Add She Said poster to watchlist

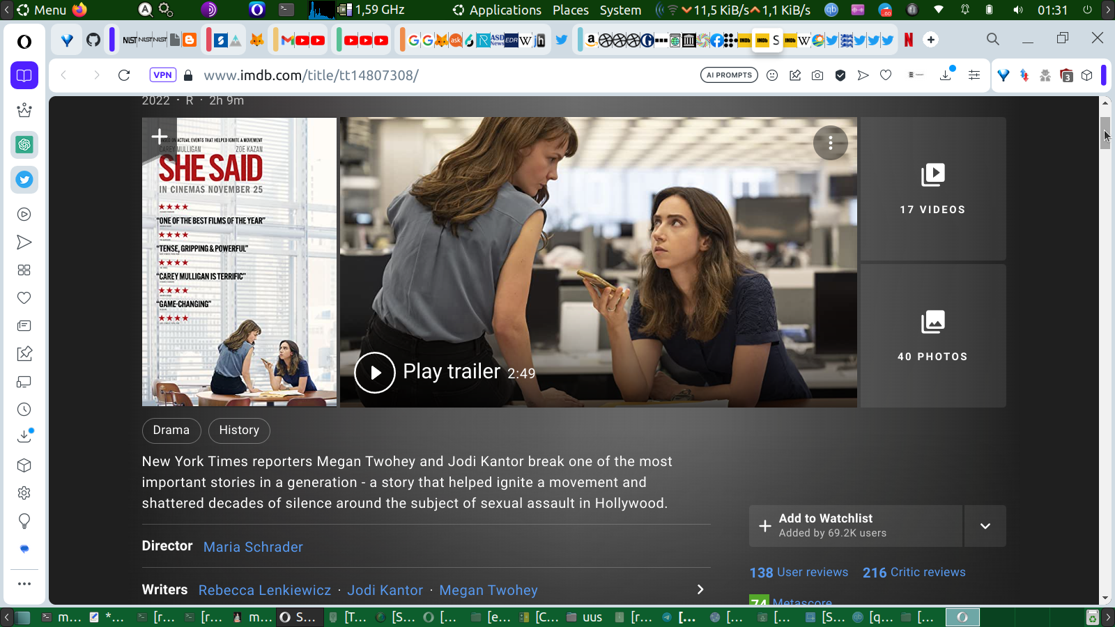coord(159,137)
